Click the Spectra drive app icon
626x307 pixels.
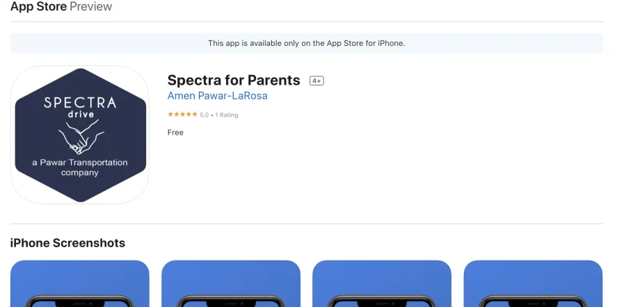[80, 135]
